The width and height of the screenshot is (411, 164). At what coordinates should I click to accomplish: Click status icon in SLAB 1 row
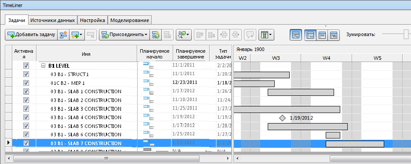point(149,91)
